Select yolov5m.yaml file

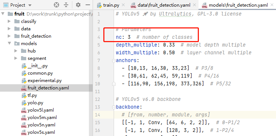(42, 118)
